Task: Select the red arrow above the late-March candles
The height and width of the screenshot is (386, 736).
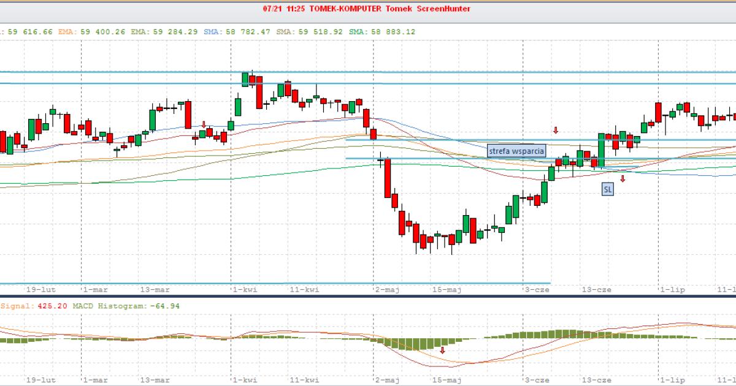Action: tap(204, 124)
